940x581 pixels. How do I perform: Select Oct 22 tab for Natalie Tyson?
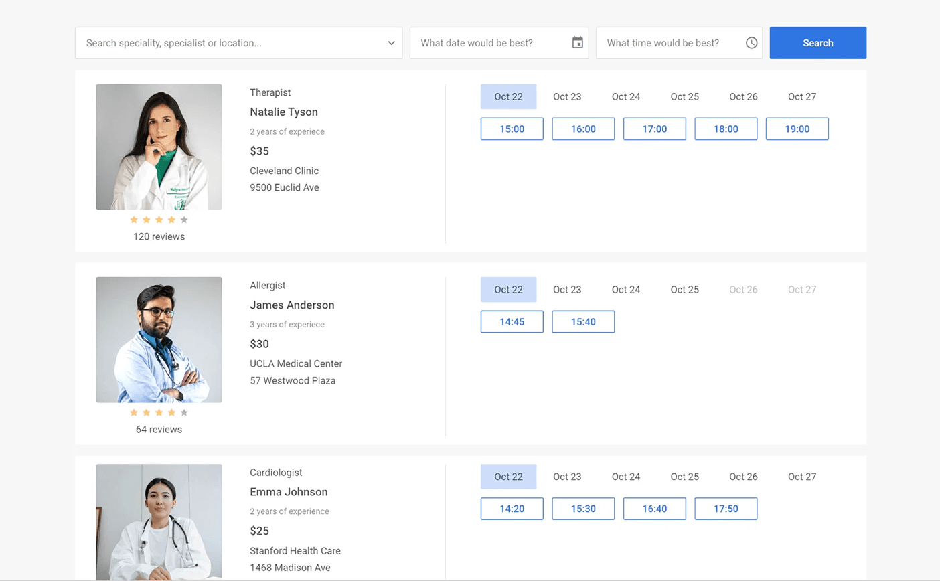coord(508,96)
